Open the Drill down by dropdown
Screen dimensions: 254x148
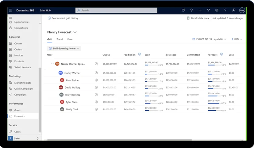pyautogui.click(x=64, y=48)
